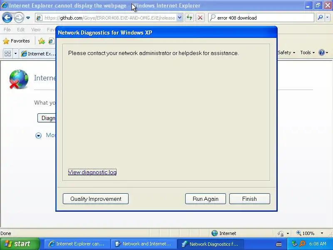Switch to Network and Internet taskbar button

(144, 244)
